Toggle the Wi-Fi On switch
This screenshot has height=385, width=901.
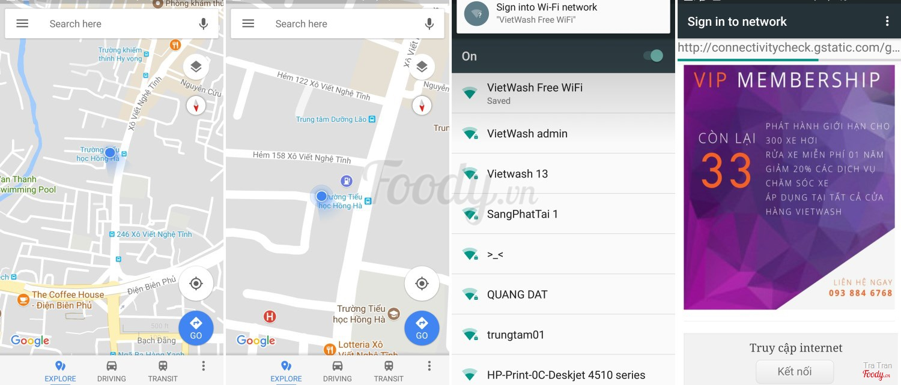click(653, 56)
